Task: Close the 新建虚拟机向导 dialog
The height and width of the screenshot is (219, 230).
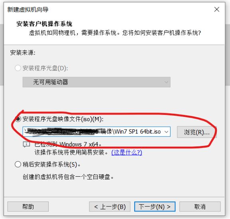Action: pyautogui.click(x=217, y=10)
